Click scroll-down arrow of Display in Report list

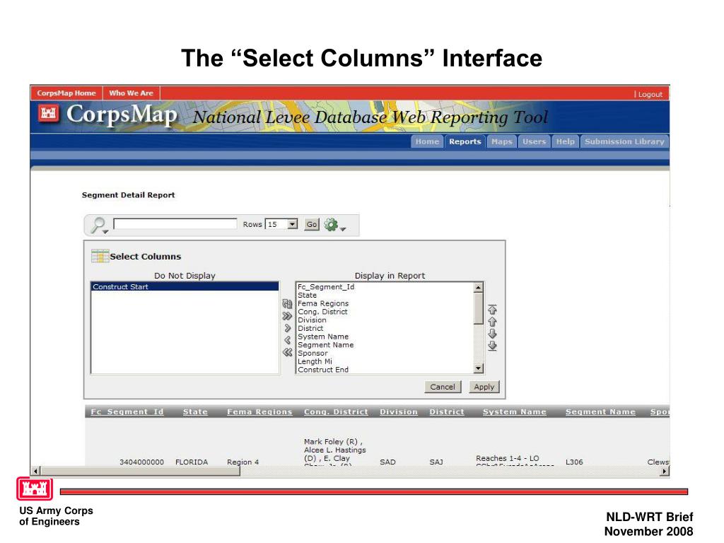(479, 368)
